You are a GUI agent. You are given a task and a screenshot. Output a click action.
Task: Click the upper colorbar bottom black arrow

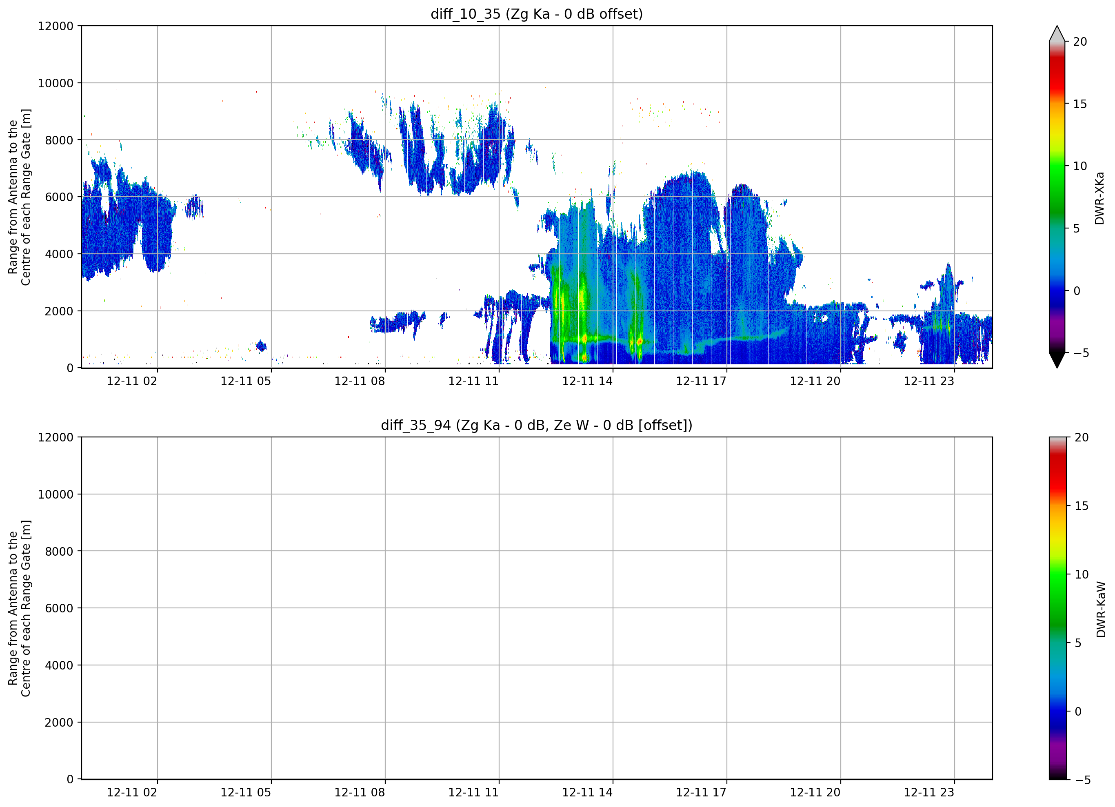pyautogui.click(x=1057, y=360)
